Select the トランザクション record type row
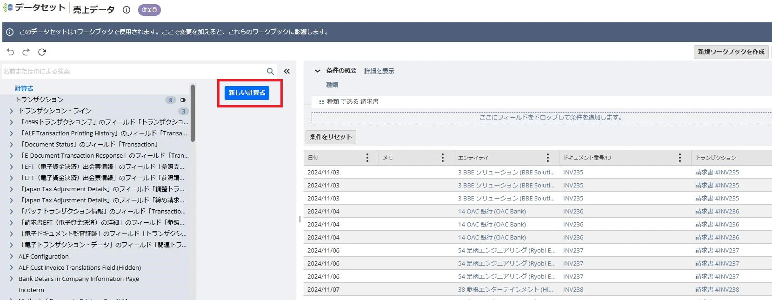 point(95,100)
